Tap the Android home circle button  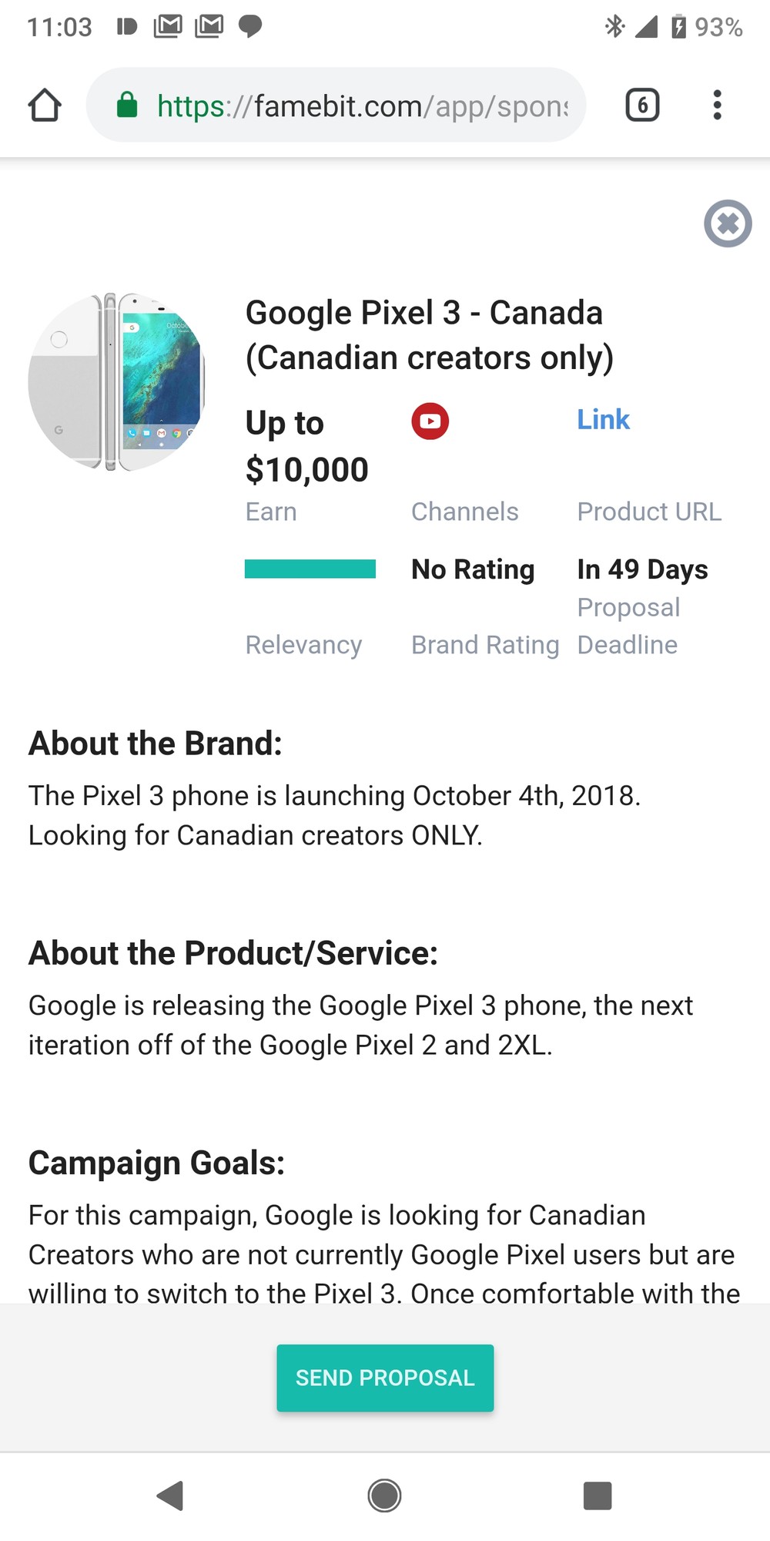tap(384, 1496)
